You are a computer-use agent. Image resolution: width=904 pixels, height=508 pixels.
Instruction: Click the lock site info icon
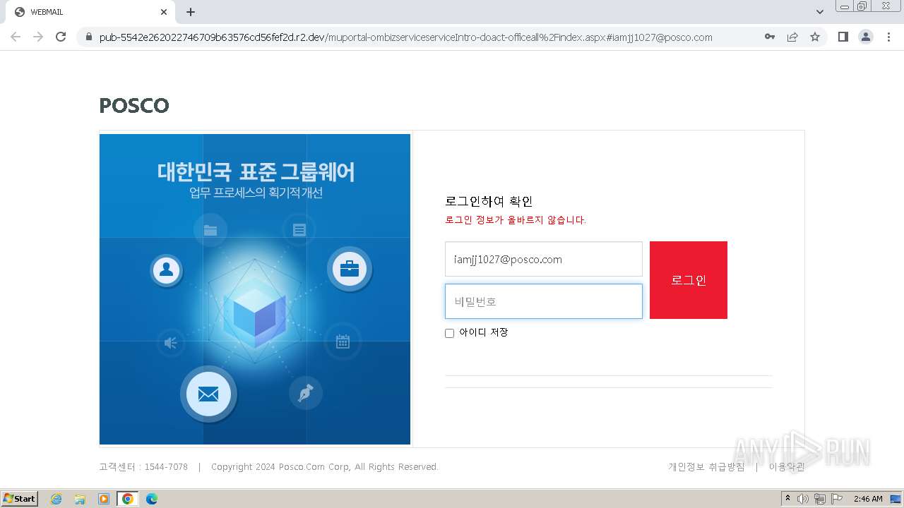(x=89, y=37)
